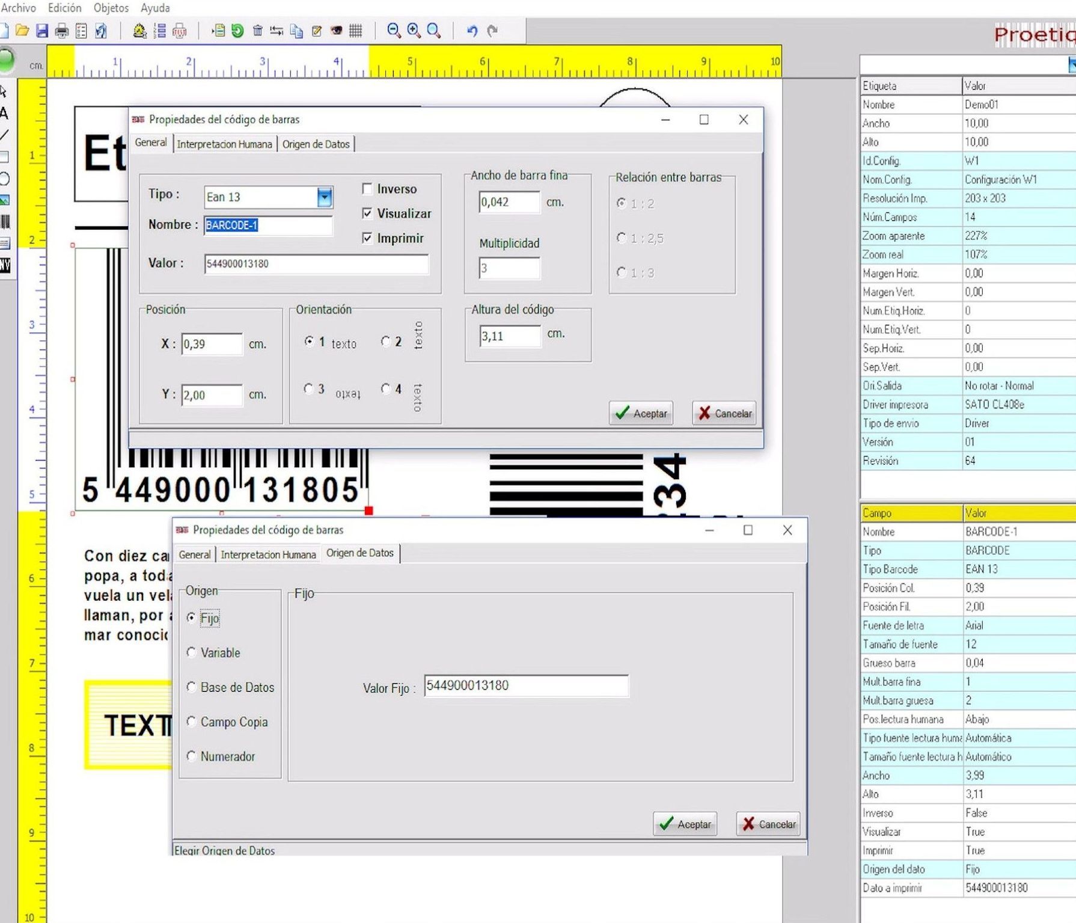Click the Valor Fijo input field
The height and width of the screenshot is (923, 1076).
526,685
